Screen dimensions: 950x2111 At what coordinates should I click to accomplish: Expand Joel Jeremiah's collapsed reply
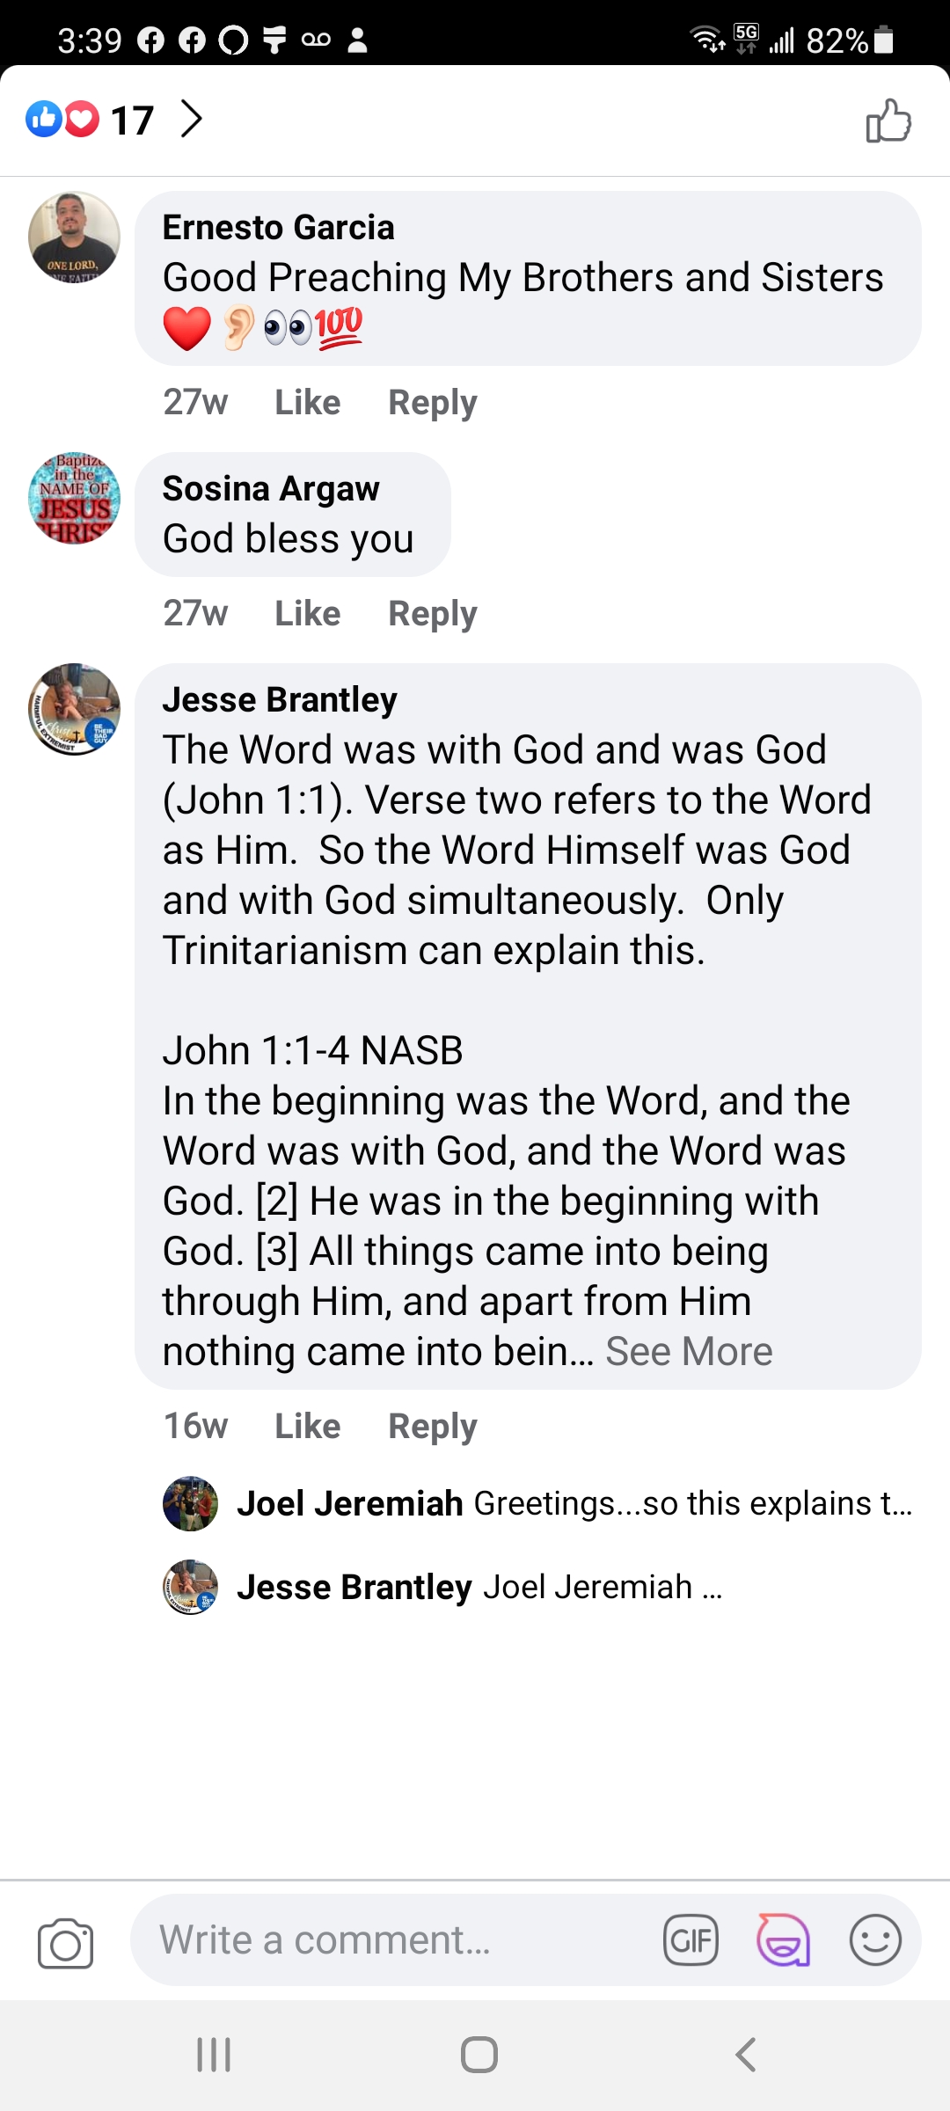572,1504
